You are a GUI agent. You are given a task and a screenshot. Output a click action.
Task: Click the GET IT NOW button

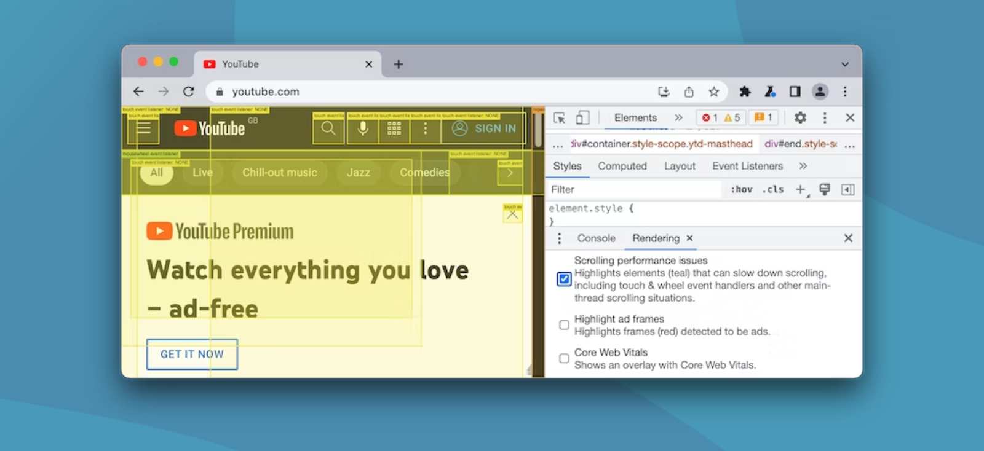tap(192, 355)
